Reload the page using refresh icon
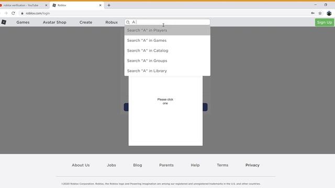 pos(13,13)
